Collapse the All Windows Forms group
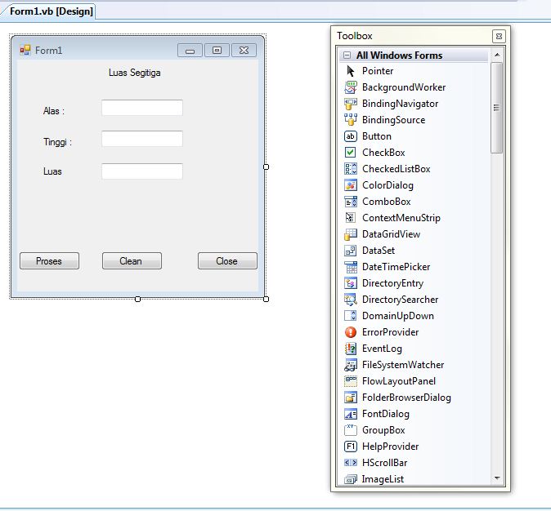The height and width of the screenshot is (511, 551). tap(347, 56)
